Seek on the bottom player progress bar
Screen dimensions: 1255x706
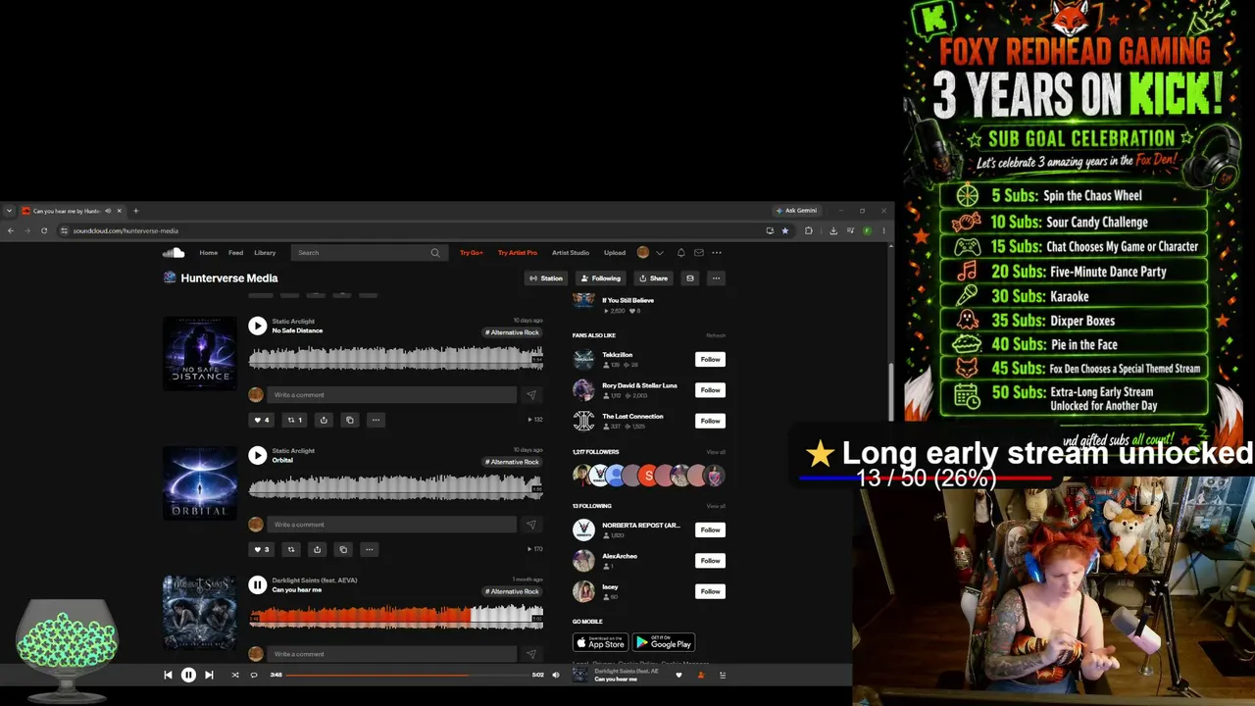coord(407,675)
